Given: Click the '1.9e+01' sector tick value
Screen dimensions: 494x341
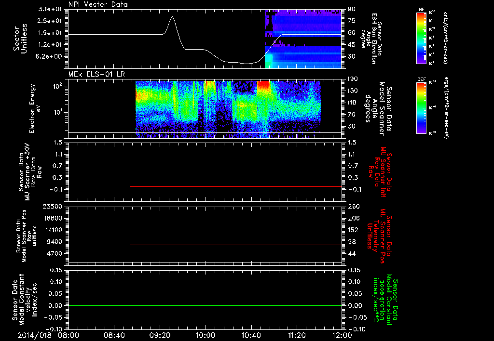Looking at the screenshot, I should click(x=50, y=33).
